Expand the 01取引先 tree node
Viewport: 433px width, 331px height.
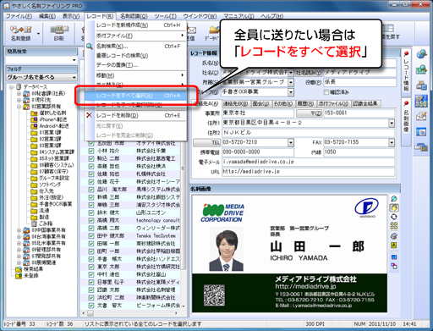(x=19, y=100)
